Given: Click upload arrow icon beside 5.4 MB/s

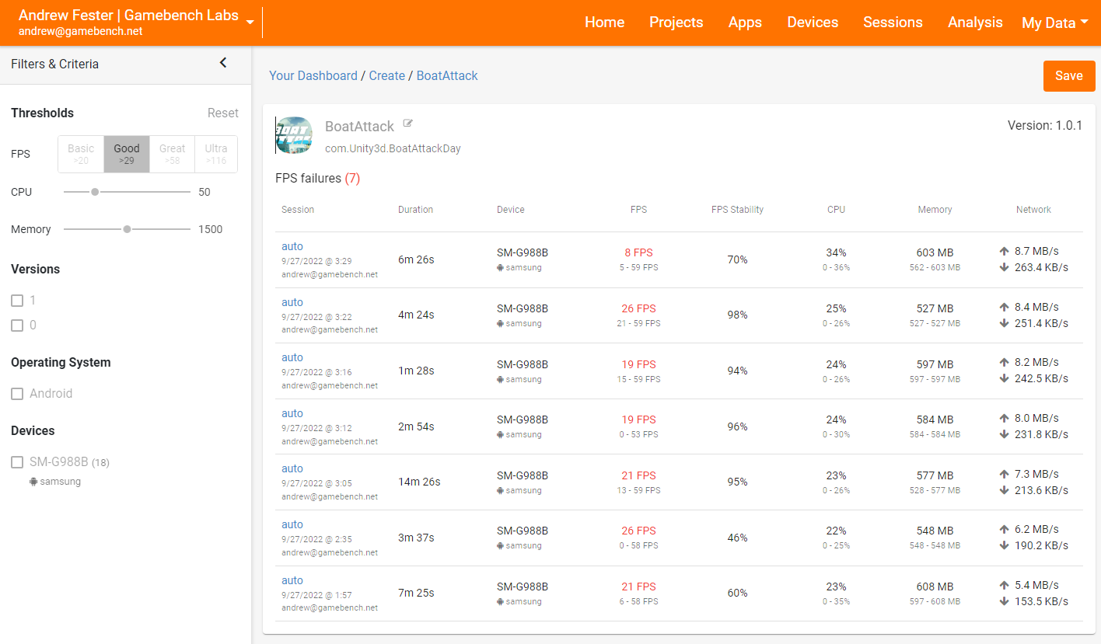Looking at the screenshot, I should pyautogui.click(x=1005, y=585).
